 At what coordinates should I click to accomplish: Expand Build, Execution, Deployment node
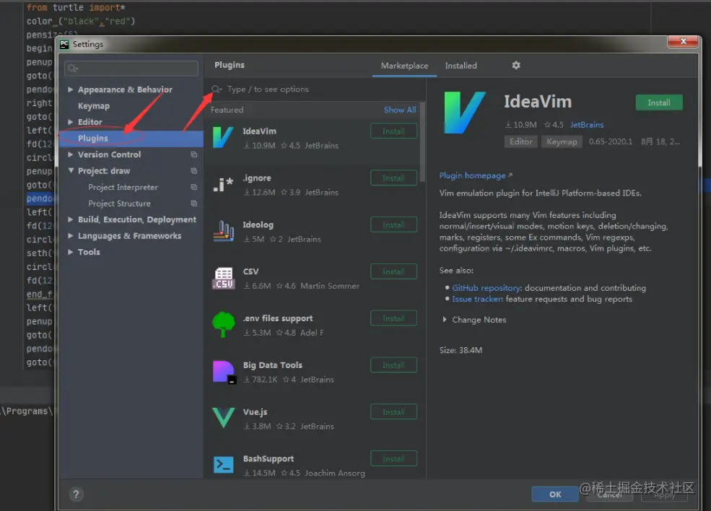(71, 219)
